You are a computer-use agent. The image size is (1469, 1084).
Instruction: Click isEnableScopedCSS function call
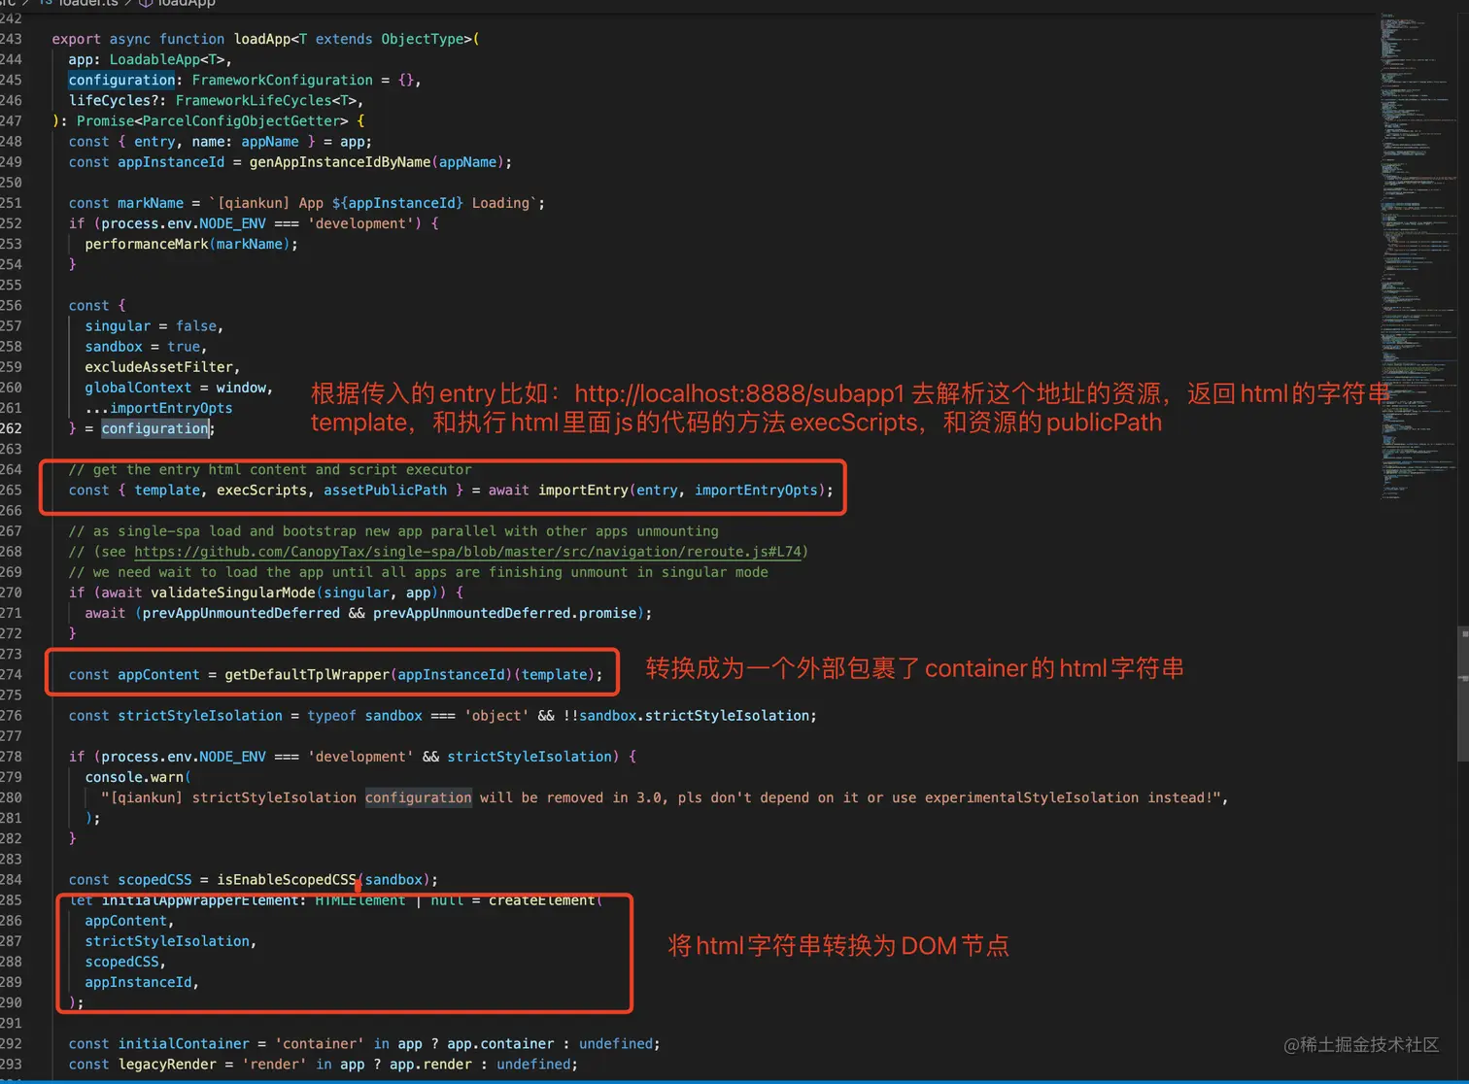tap(287, 880)
